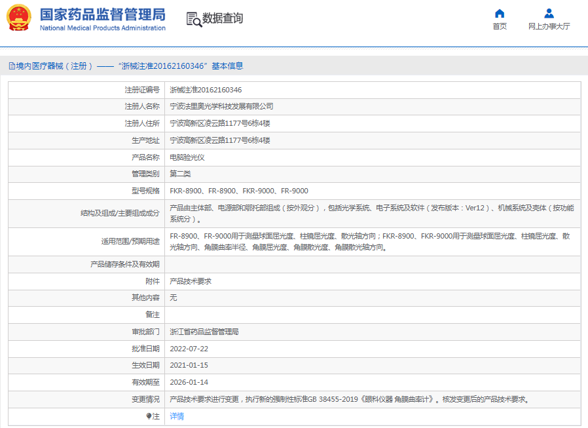This screenshot has height=428, width=588.
Task: Open the 网上办事大厅 text link
Action: 549,27
